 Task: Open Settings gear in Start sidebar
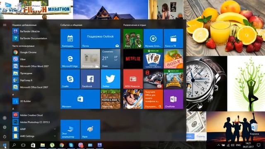coord(5,127)
